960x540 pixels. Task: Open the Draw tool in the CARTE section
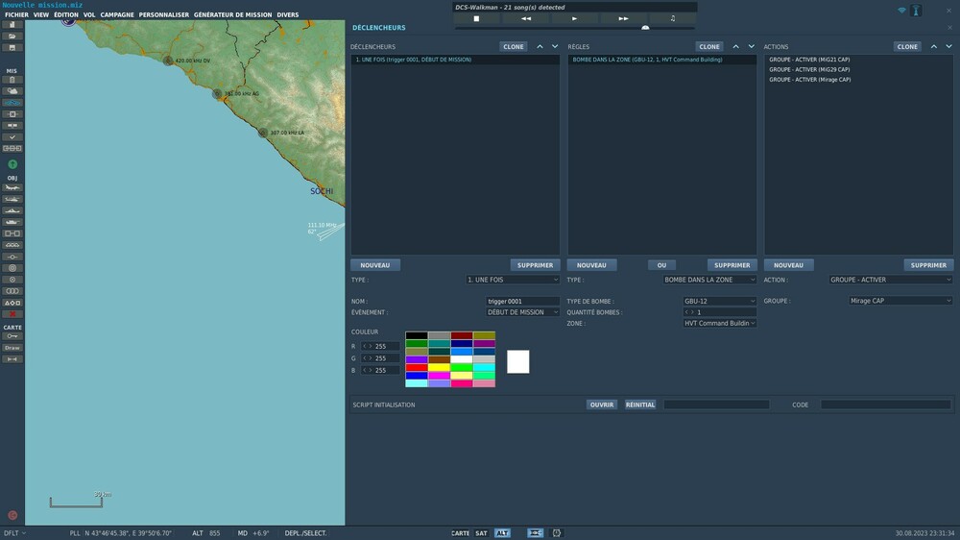click(x=12, y=348)
